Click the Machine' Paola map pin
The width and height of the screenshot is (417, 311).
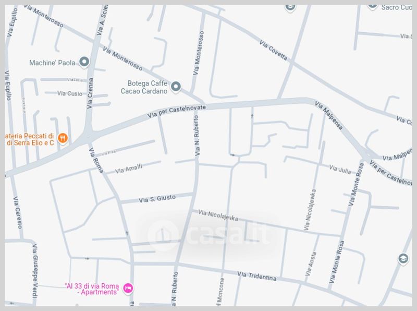tap(84, 62)
